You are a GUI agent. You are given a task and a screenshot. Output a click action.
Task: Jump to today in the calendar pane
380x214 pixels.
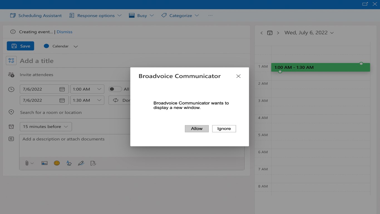pyautogui.click(x=270, y=33)
